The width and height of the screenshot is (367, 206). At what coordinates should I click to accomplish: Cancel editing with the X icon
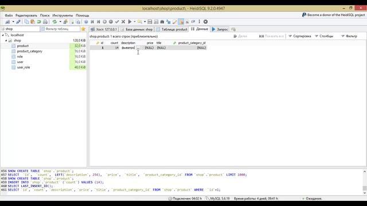coord(123,22)
